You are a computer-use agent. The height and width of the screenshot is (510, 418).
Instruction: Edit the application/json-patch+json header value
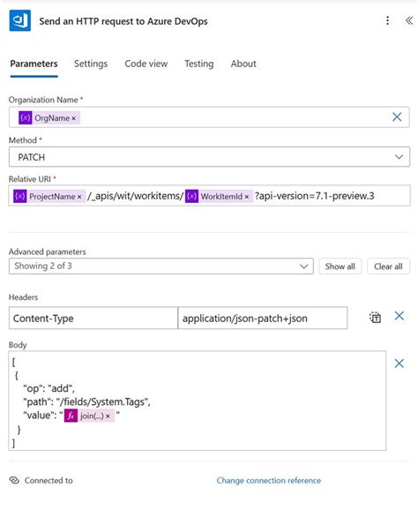tap(263, 318)
